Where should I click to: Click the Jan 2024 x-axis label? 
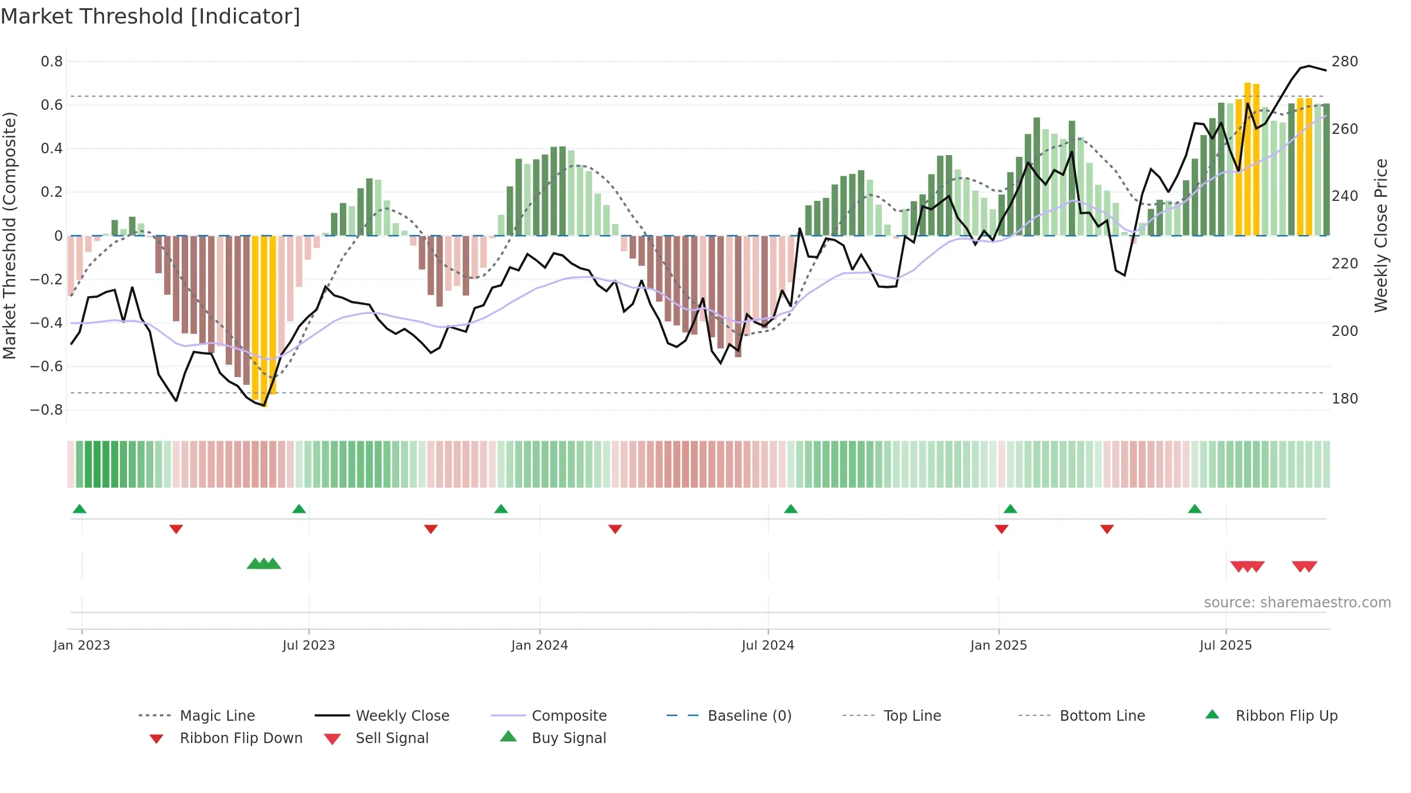pos(540,645)
